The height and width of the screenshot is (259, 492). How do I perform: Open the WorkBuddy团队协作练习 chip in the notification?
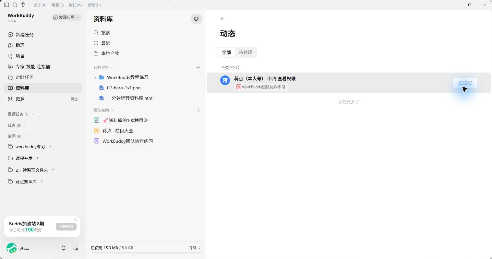pos(261,87)
